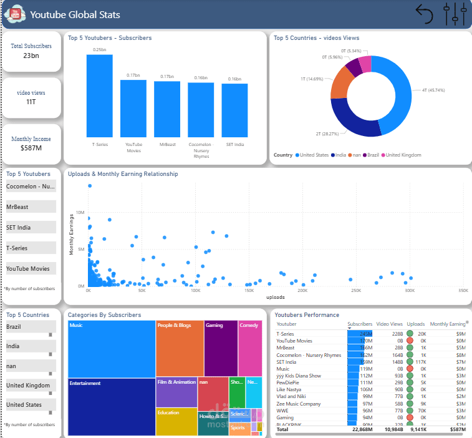472x438 pixels.
Task: Filter by nan in Top 5 Countries slicer
Action: 31,366
